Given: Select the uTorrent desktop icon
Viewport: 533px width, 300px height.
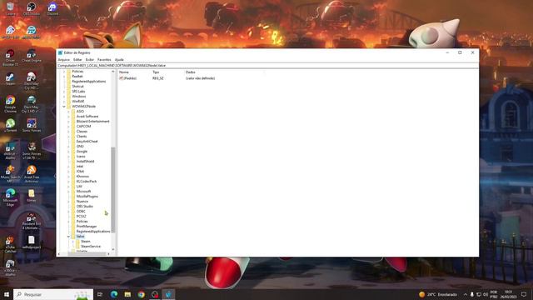Looking at the screenshot, I should 10,125.
